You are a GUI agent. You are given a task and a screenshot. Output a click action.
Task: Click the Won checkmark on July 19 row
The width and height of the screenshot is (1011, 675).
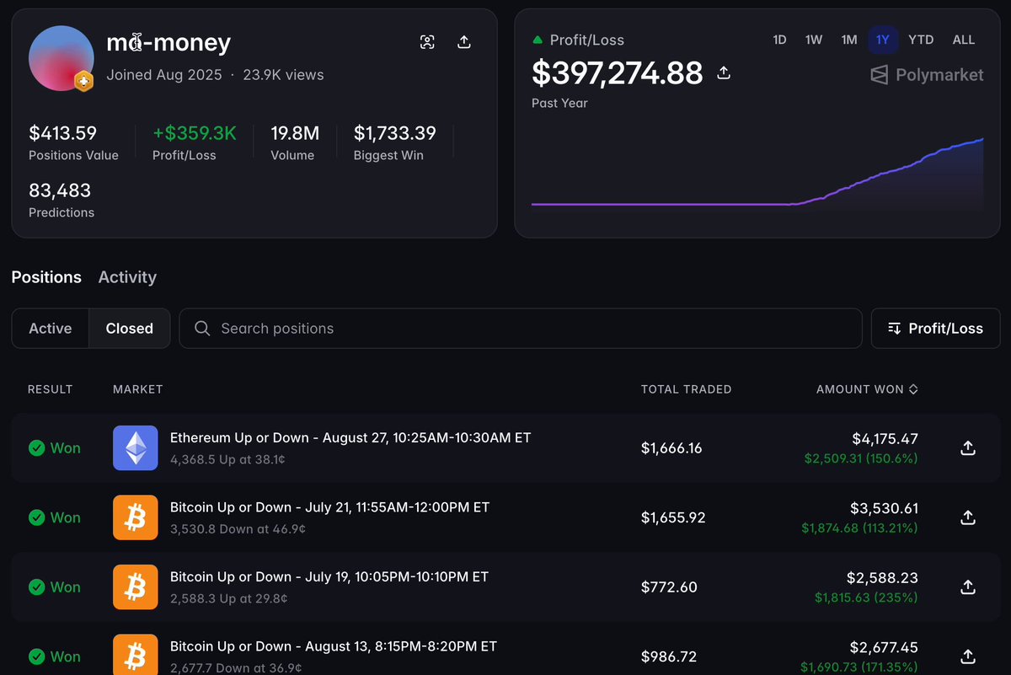pyautogui.click(x=36, y=587)
